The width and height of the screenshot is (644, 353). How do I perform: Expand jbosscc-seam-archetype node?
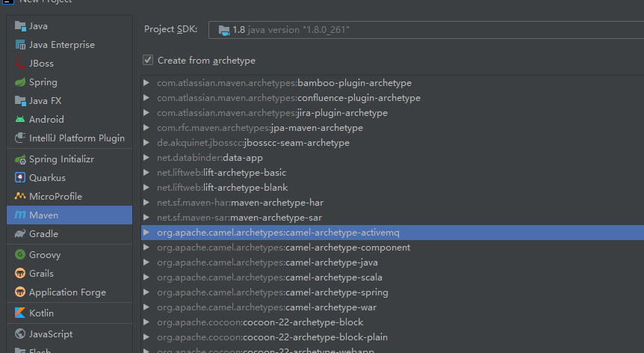click(146, 143)
